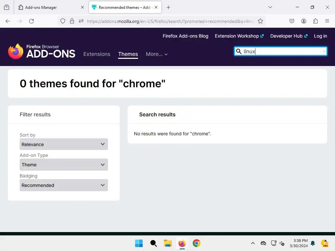View site security padlock info
The image size is (335, 251).
(72, 21)
